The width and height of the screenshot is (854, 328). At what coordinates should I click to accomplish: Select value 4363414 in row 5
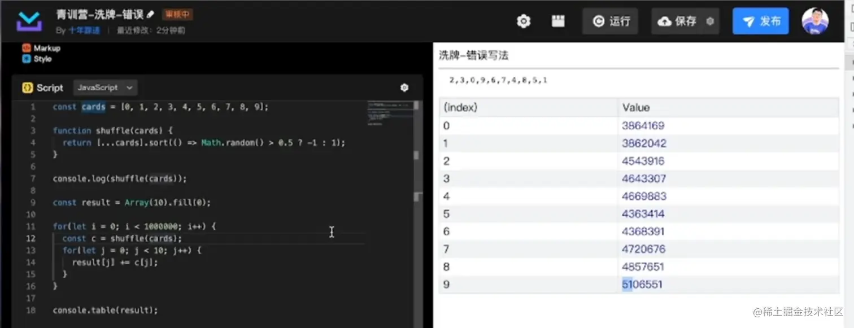click(643, 214)
